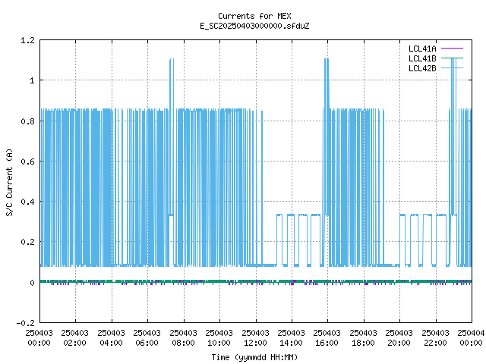486x364 pixels.
Task: Click the x-axis tick 250403 10:00
Action: click(219, 338)
